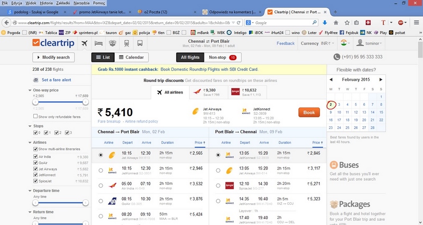Click the one-way price slider right handle

pyautogui.click(x=86, y=102)
